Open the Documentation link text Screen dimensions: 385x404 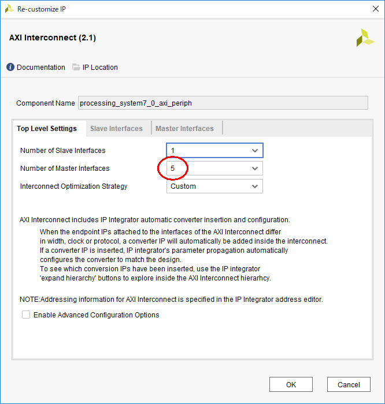(x=40, y=68)
